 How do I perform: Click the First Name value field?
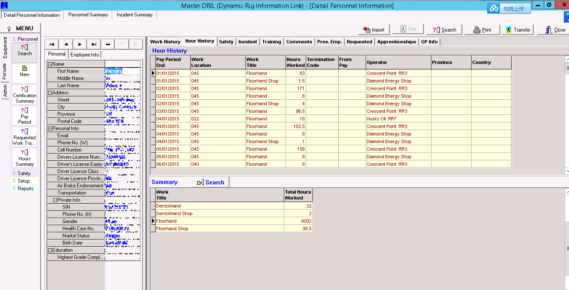pos(122,71)
